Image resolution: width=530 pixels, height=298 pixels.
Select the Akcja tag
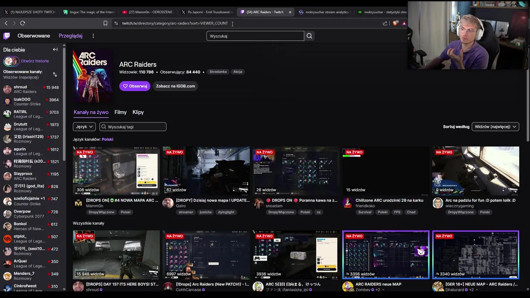point(238,72)
